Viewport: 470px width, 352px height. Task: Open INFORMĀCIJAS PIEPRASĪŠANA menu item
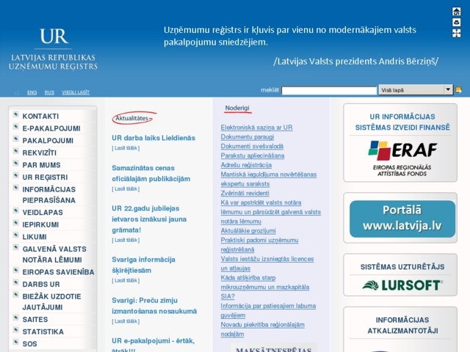[x=49, y=195]
